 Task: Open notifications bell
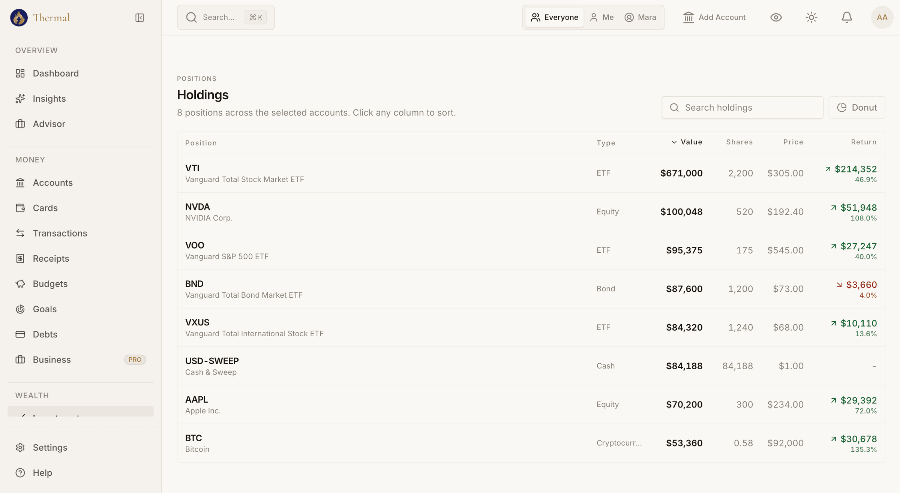[847, 17]
